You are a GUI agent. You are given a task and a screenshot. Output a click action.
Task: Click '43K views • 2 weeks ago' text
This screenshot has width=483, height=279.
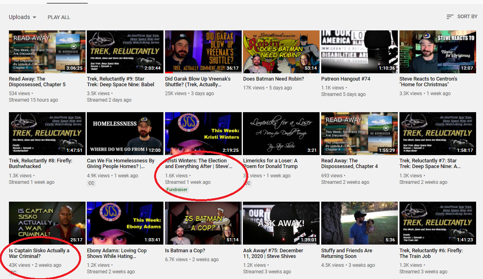point(35,265)
